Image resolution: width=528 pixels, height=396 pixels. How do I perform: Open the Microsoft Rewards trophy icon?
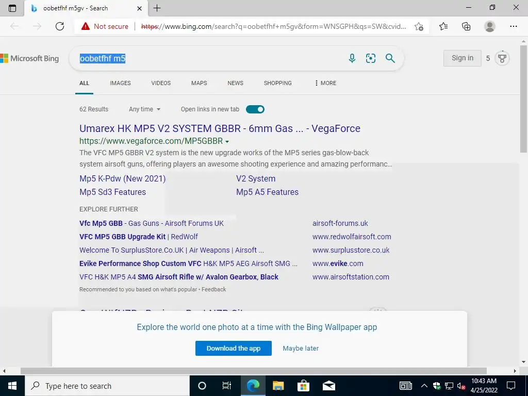[502, 58]
